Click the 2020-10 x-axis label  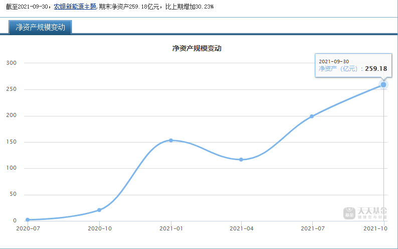(x=100, y=228)
